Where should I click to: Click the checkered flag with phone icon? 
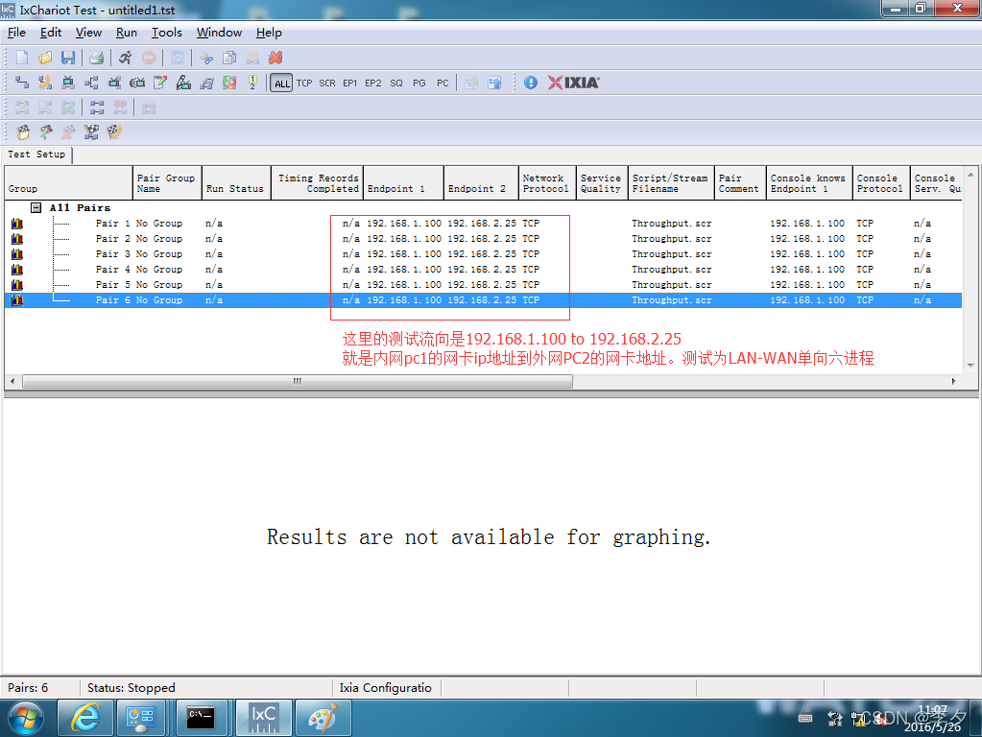pos(114,132)
